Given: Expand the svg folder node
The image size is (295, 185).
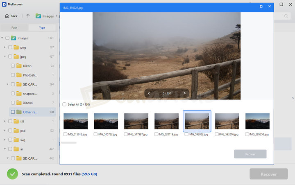Looking at the screenshot, I should [5, 140].
